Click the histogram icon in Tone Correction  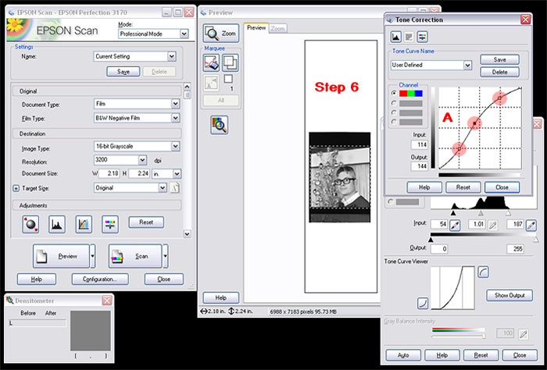click(395, 37)
